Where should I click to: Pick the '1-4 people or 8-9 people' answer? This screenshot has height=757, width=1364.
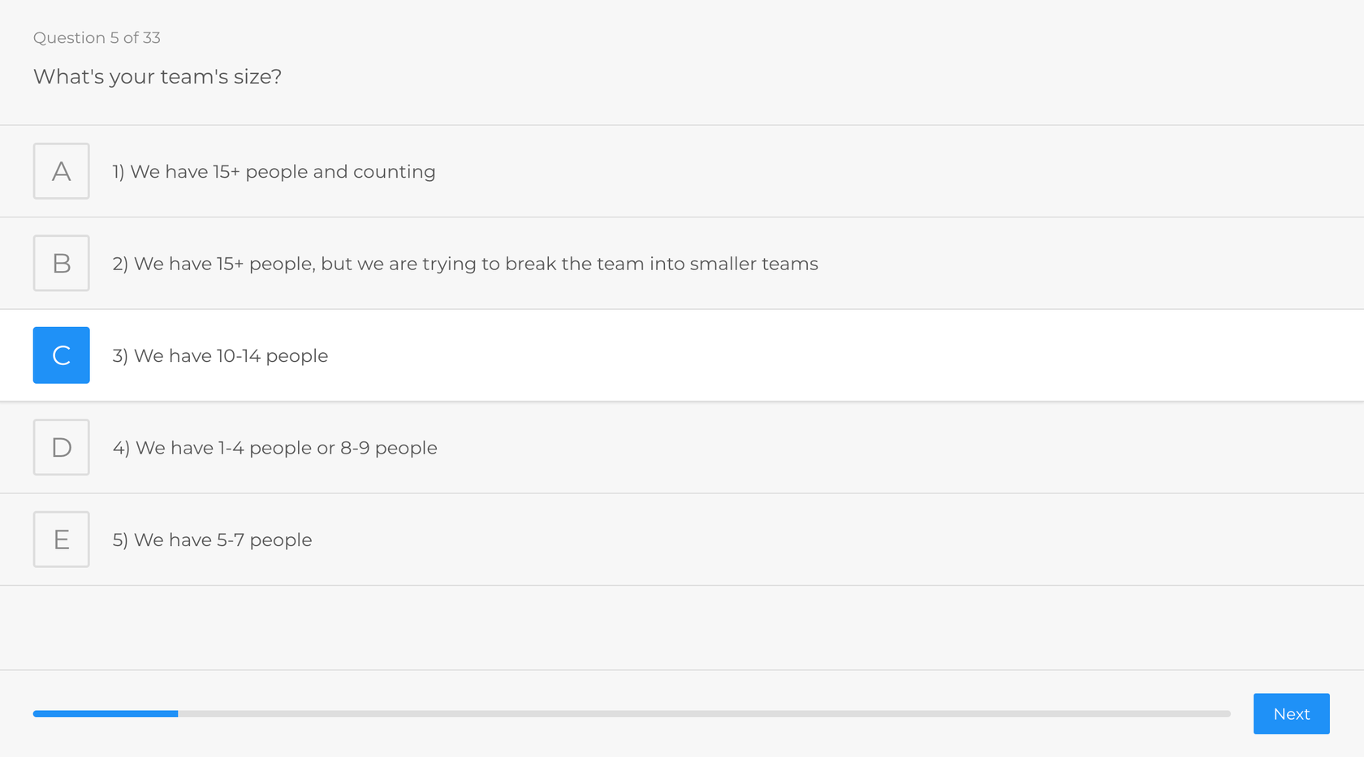274,447
